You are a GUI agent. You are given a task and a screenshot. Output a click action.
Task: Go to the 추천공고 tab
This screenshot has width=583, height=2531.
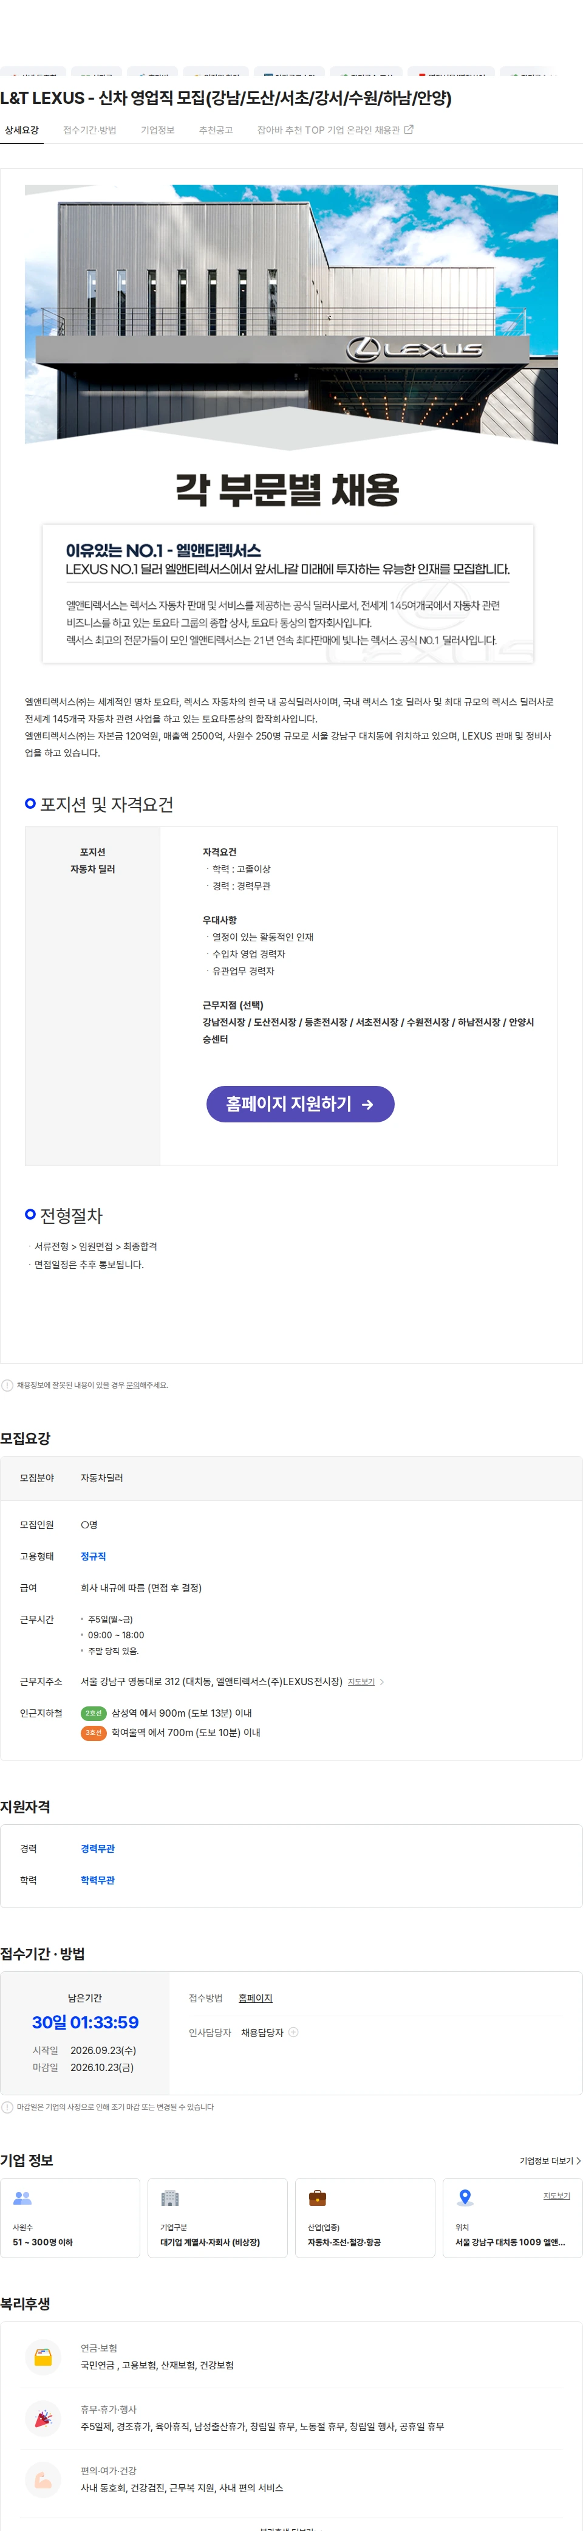coord(216,129)
